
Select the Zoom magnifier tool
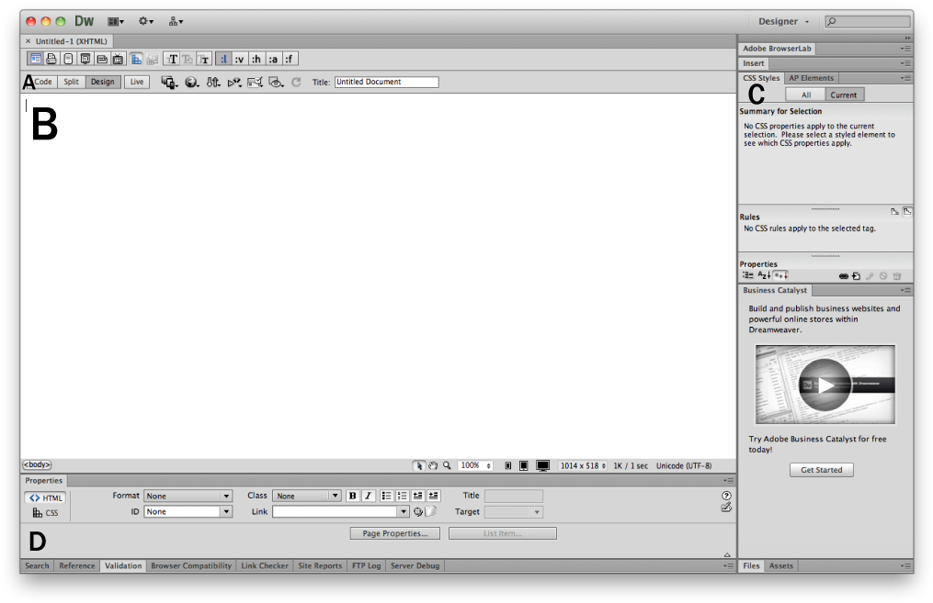coord(447,465)
